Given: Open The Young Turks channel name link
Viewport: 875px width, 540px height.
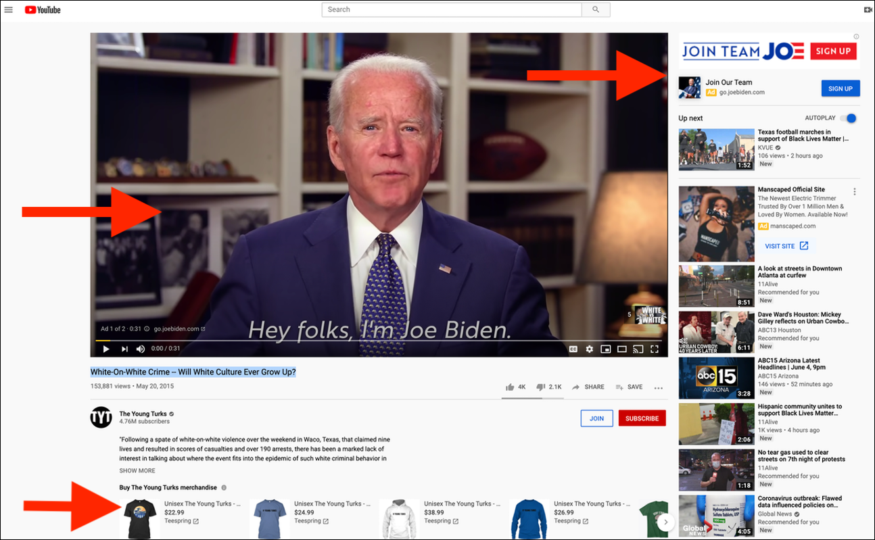Looking at the screenshot, I should (x=144, y=414).
